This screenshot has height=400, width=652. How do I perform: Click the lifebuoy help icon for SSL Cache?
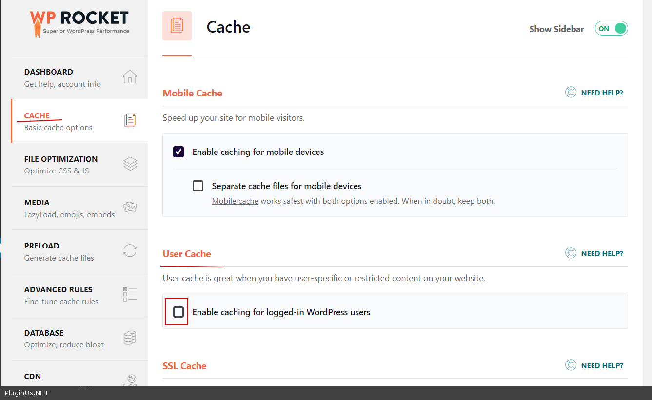pos(571,365)
